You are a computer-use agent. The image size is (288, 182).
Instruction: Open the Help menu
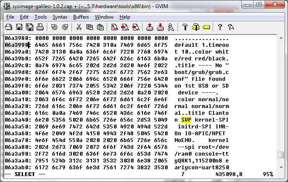coord(125,17)
